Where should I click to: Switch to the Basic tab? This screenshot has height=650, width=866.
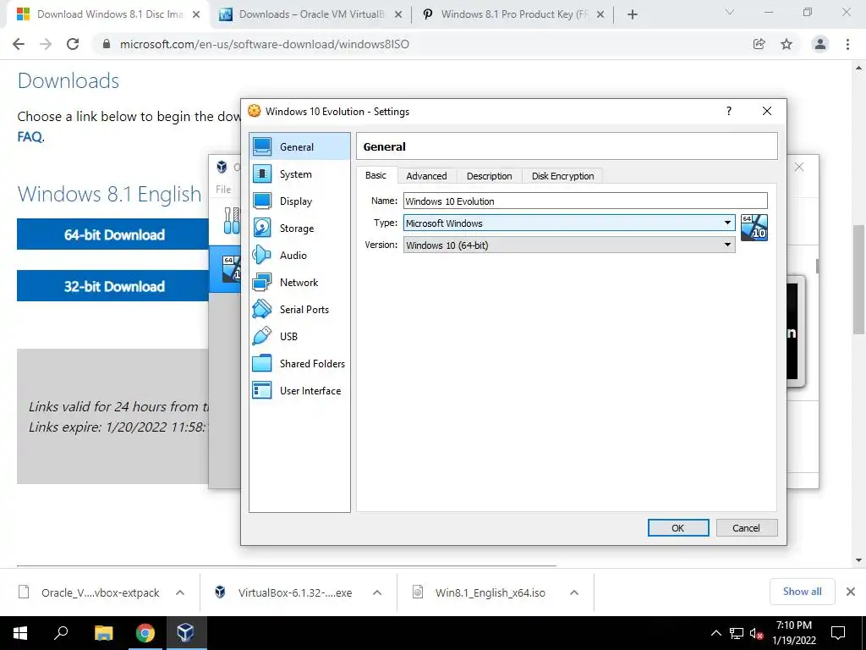click(375, 175)
